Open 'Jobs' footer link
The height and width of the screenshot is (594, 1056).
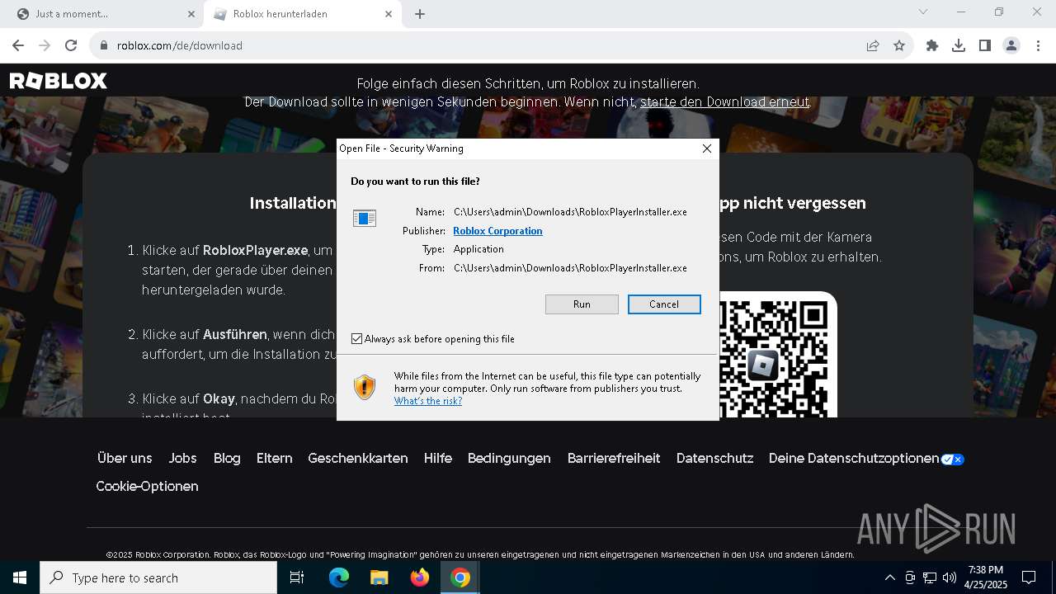(182, 458)
